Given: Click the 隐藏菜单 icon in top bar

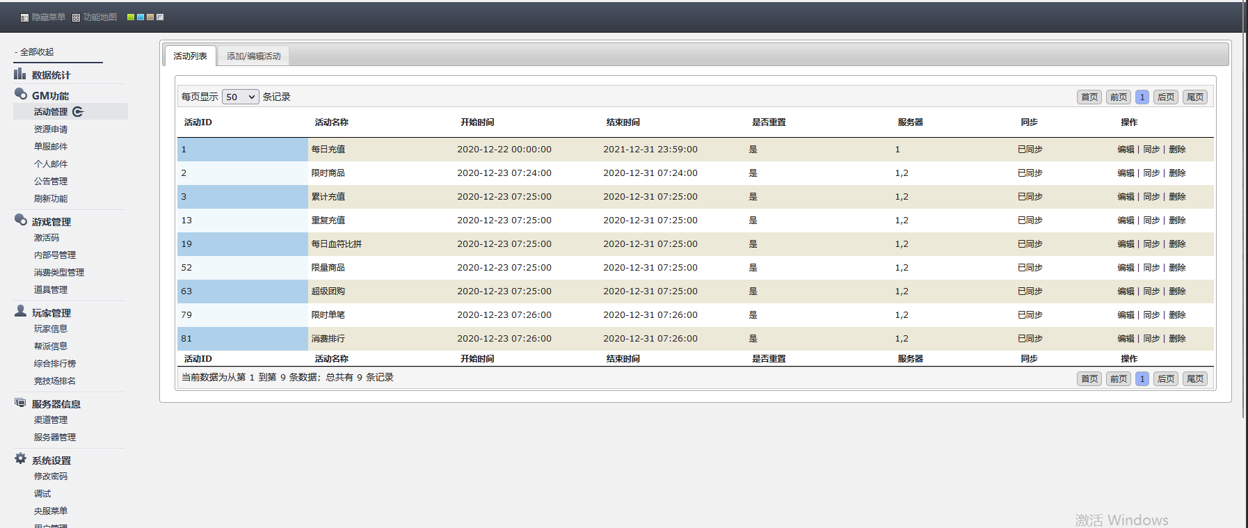Looking at the screenshot, I should [x=24, y=17].
